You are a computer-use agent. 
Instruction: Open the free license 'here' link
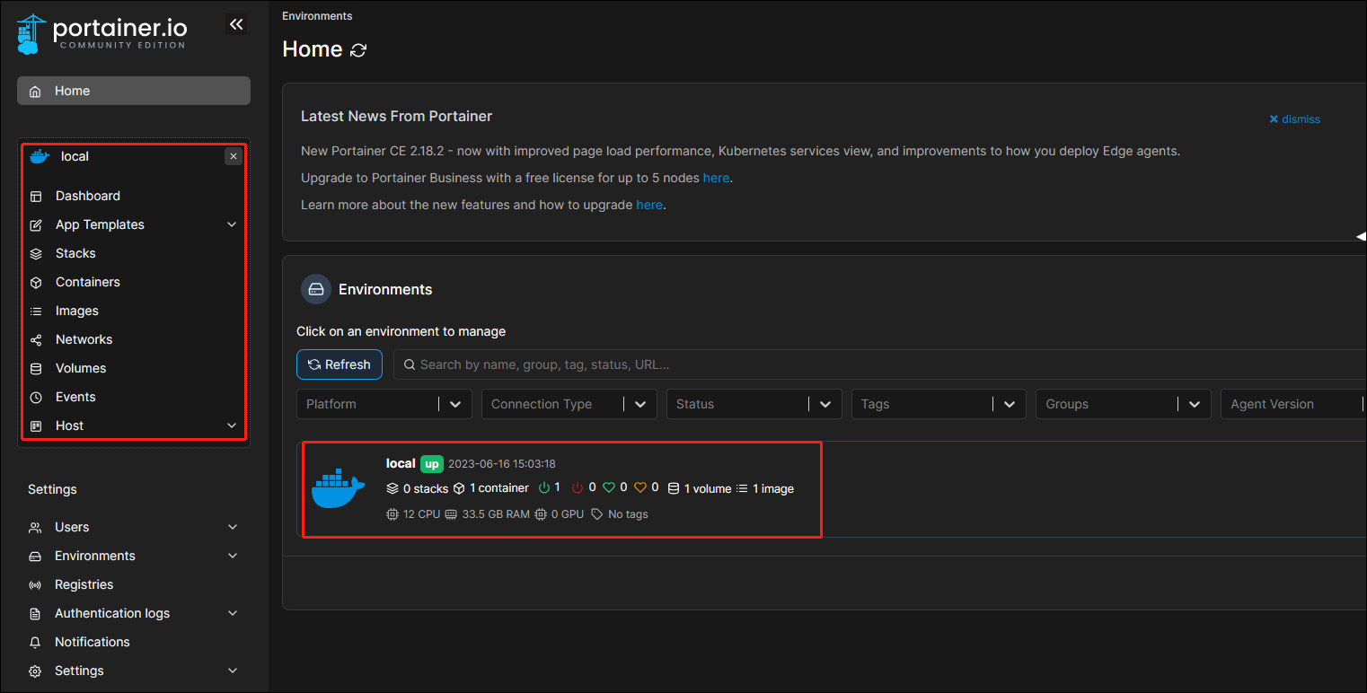coord(716,178)
